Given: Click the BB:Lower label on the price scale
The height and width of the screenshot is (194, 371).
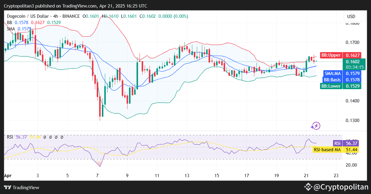Looking at the screenshot, I should pos(331,86).
